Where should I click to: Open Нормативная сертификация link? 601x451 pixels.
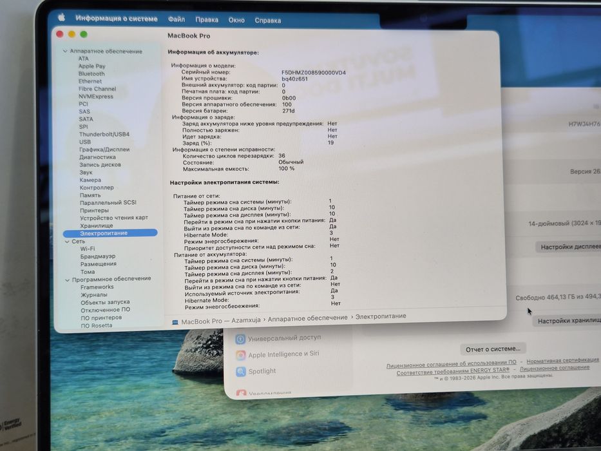tap(562, 361)
